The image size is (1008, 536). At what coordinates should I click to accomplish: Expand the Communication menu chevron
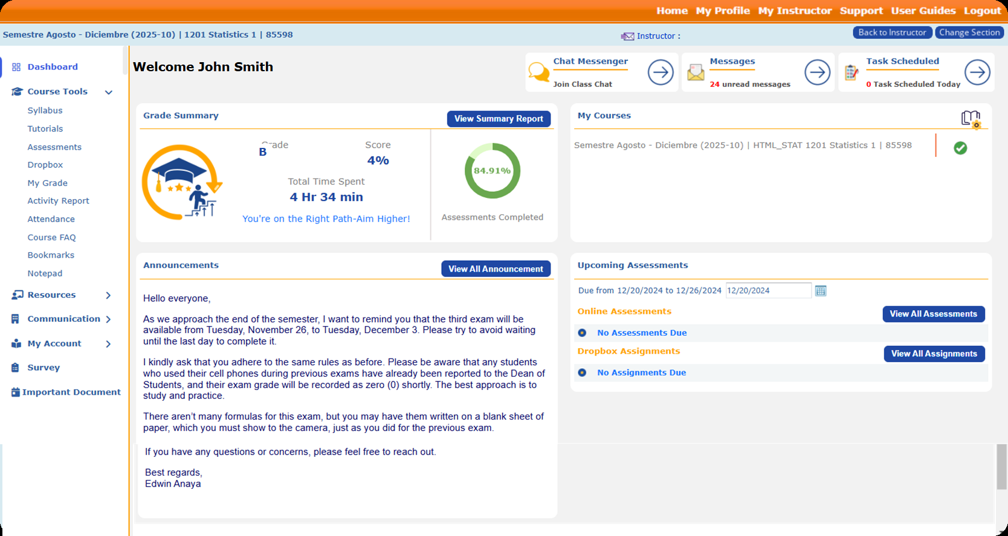coord(109,319)
